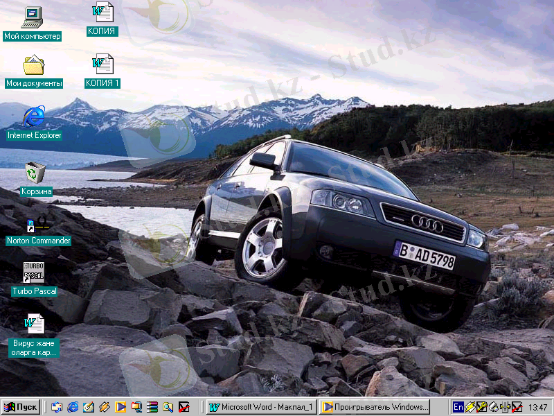Click the system tray clock
Screen dimensions: 554x416
pyautogui.click(x=537, y=407)
